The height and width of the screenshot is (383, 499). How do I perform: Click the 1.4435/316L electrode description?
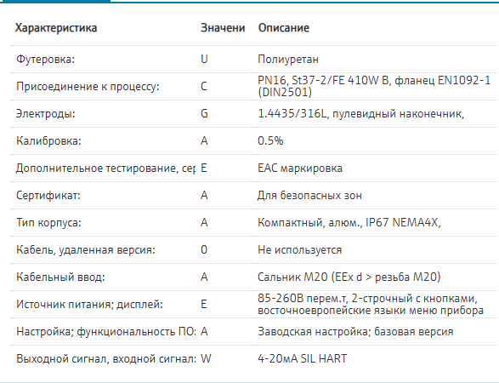[x=361, y=114]
